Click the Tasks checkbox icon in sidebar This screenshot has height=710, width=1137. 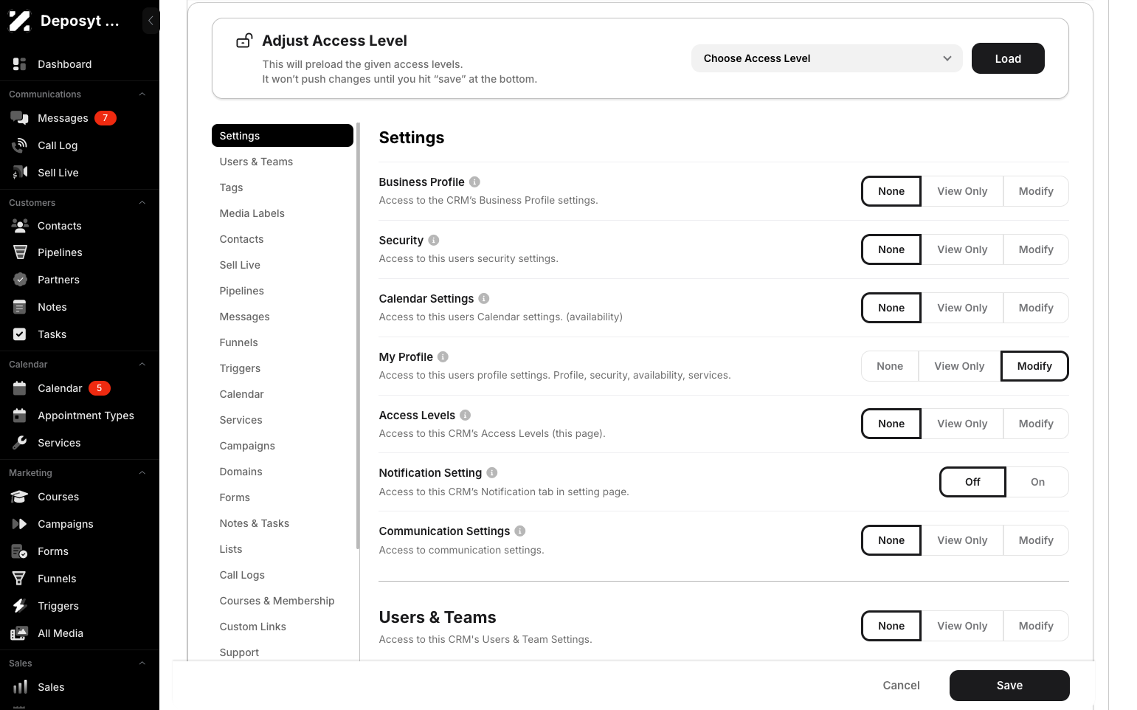pyautogui.click(x=20, y=334)
